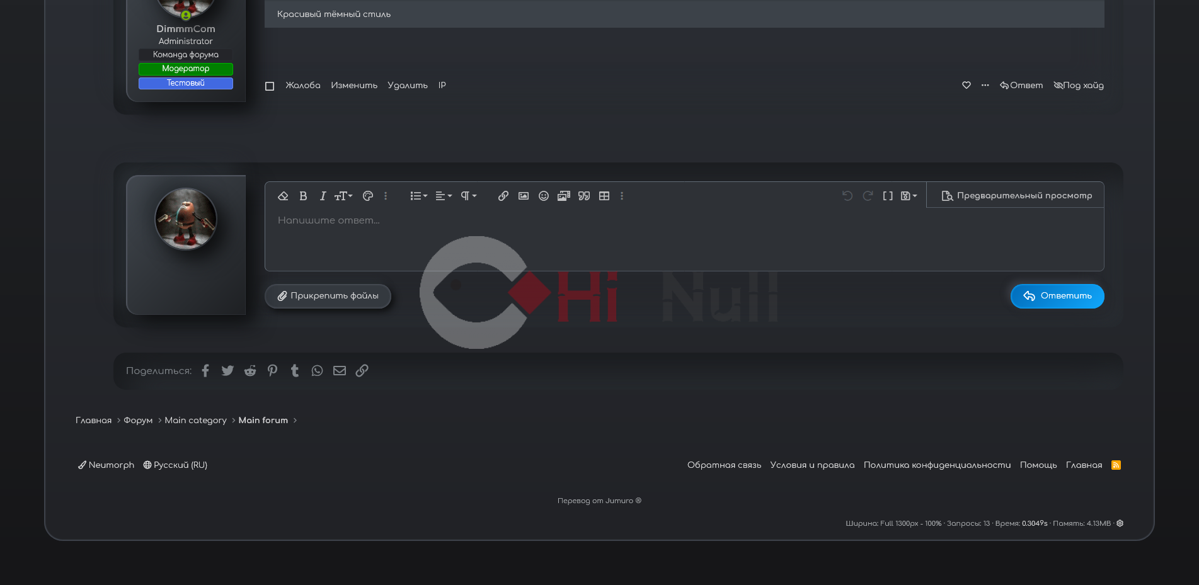Copy the thread link via the chain icon

[362, 371]
